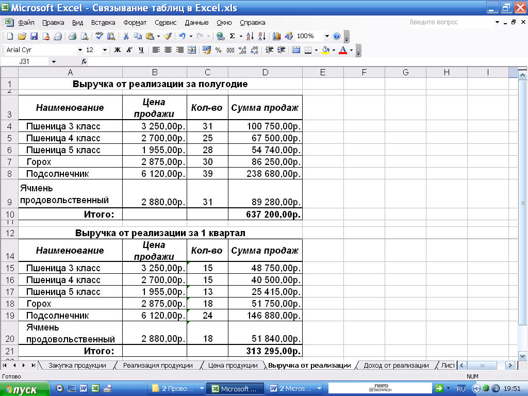This screenshot has height=396, width=528.
Task: Switch to the 2 Micros... Word taskbar button
Action: [x=294, y=389]
